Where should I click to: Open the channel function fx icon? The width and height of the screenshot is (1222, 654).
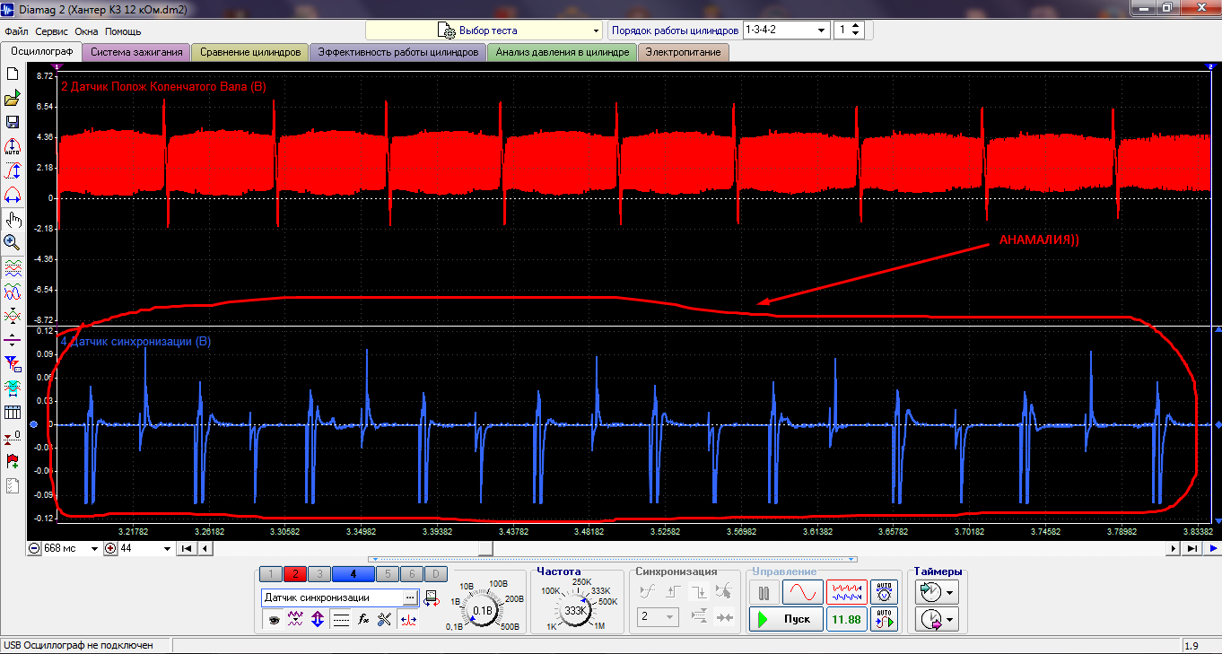point(363,618)
